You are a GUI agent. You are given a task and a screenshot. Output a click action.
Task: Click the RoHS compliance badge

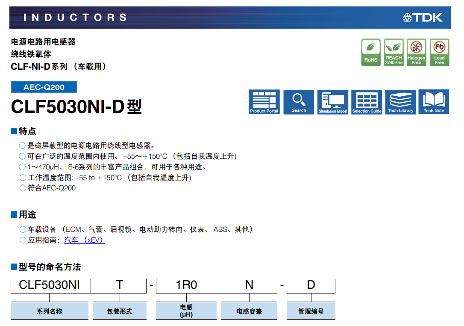click(371, 53)
